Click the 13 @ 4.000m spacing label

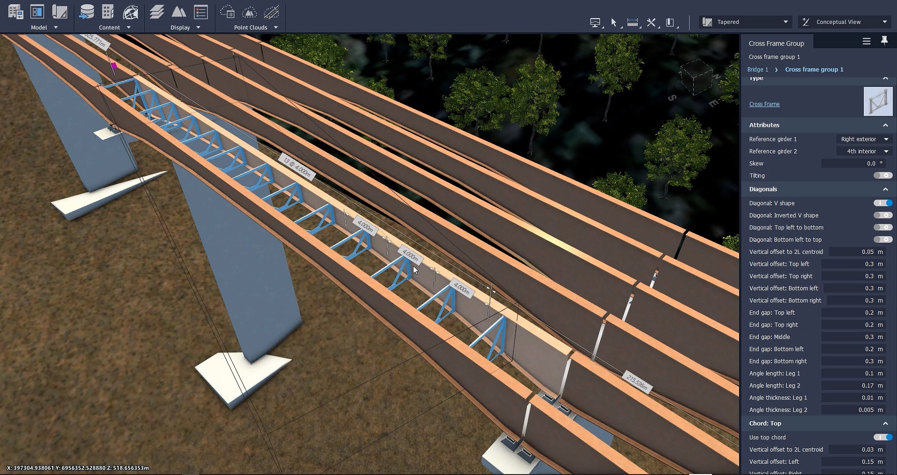(297, 167)
